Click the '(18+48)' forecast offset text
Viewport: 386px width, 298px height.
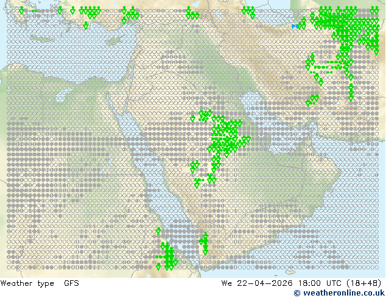364,283
